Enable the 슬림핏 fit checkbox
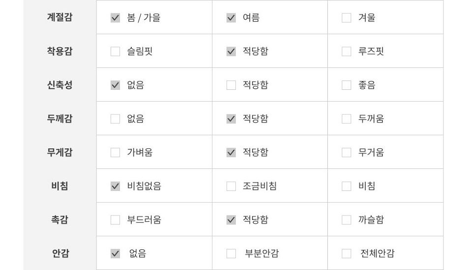The height and width of the screenshot is (270, 467). tap(115, 52)
